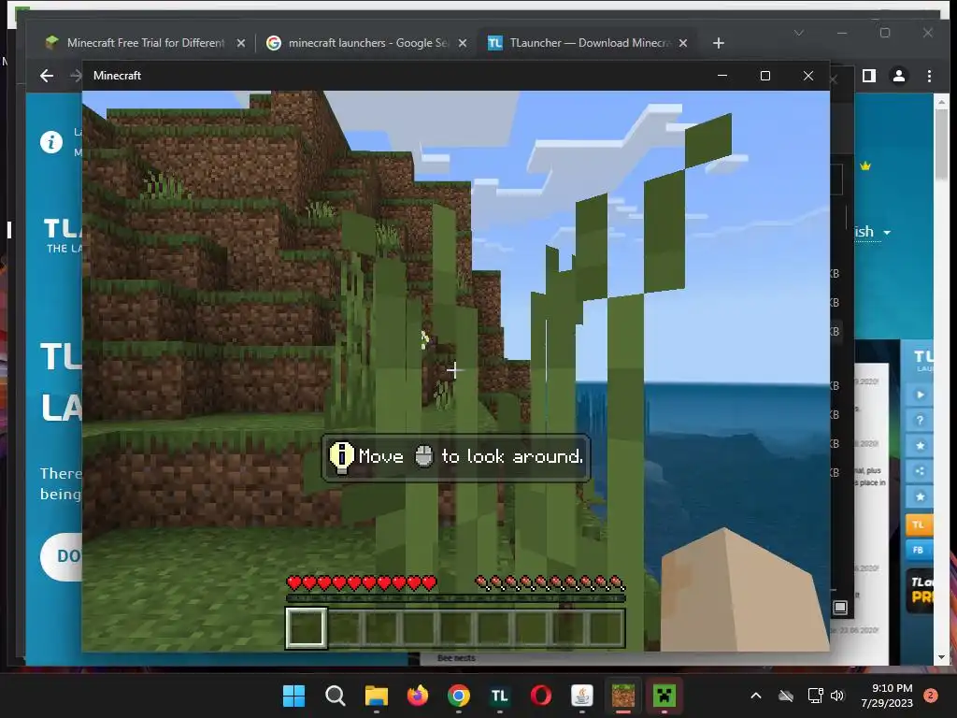957x718 pixels.
Task: Open volume speaker tray icon
Action: [x=837, y=696]
